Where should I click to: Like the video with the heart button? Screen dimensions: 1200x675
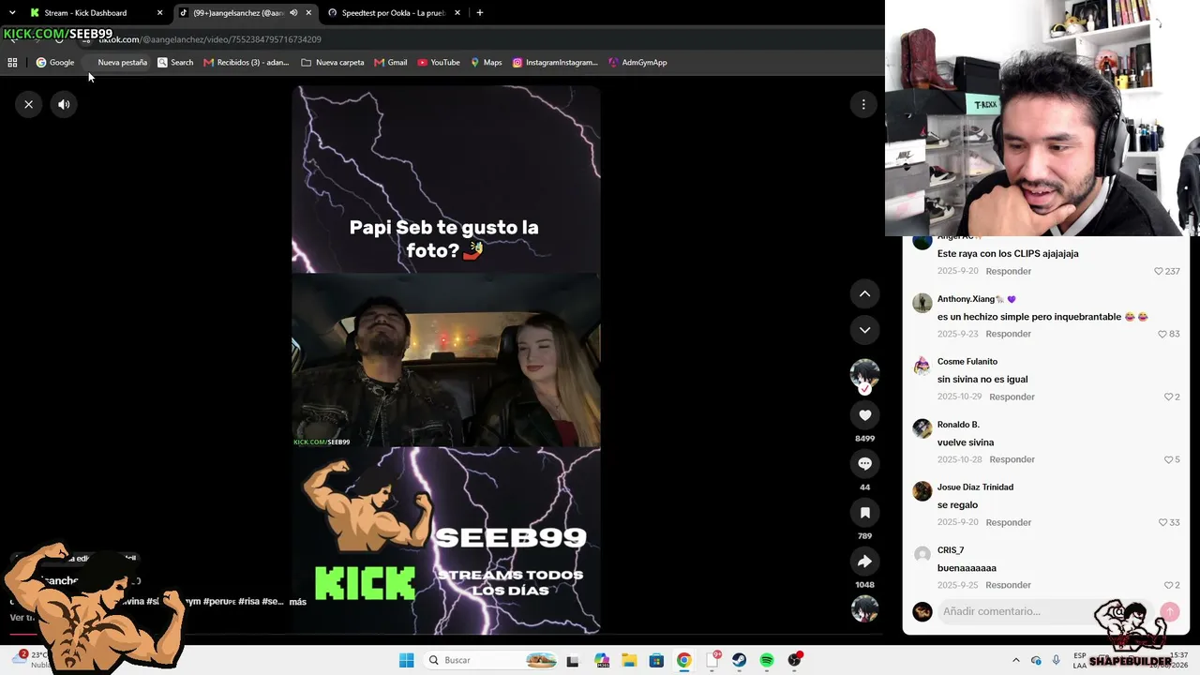pyautogui.click(x=864, y=415)
